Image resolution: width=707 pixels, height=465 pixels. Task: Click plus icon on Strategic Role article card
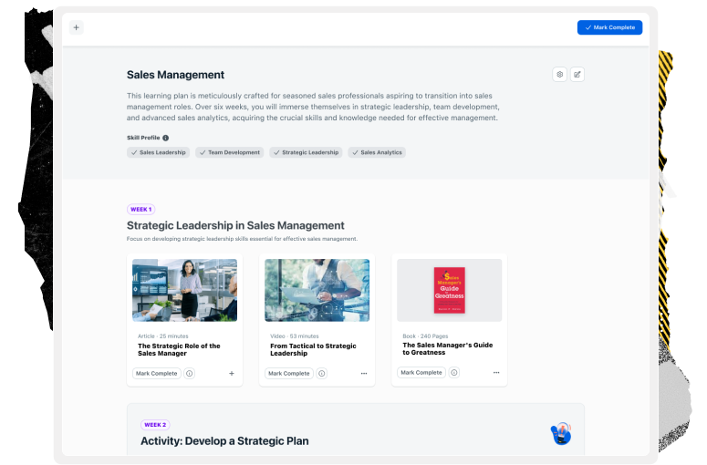231,373
